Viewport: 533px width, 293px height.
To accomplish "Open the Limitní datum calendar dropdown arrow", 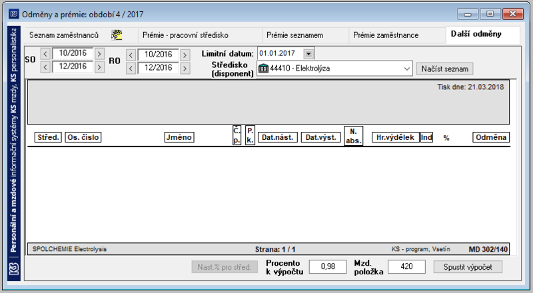I will (x=308, y=54).
